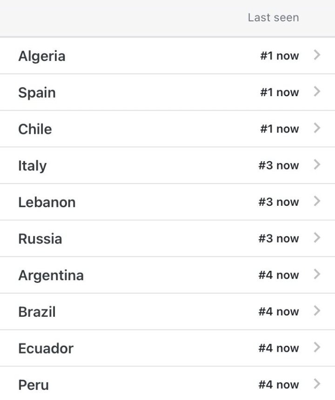Screen dimensions: 335x400
Task: Click the chevron beside Italy
Action: coord(317,164)
